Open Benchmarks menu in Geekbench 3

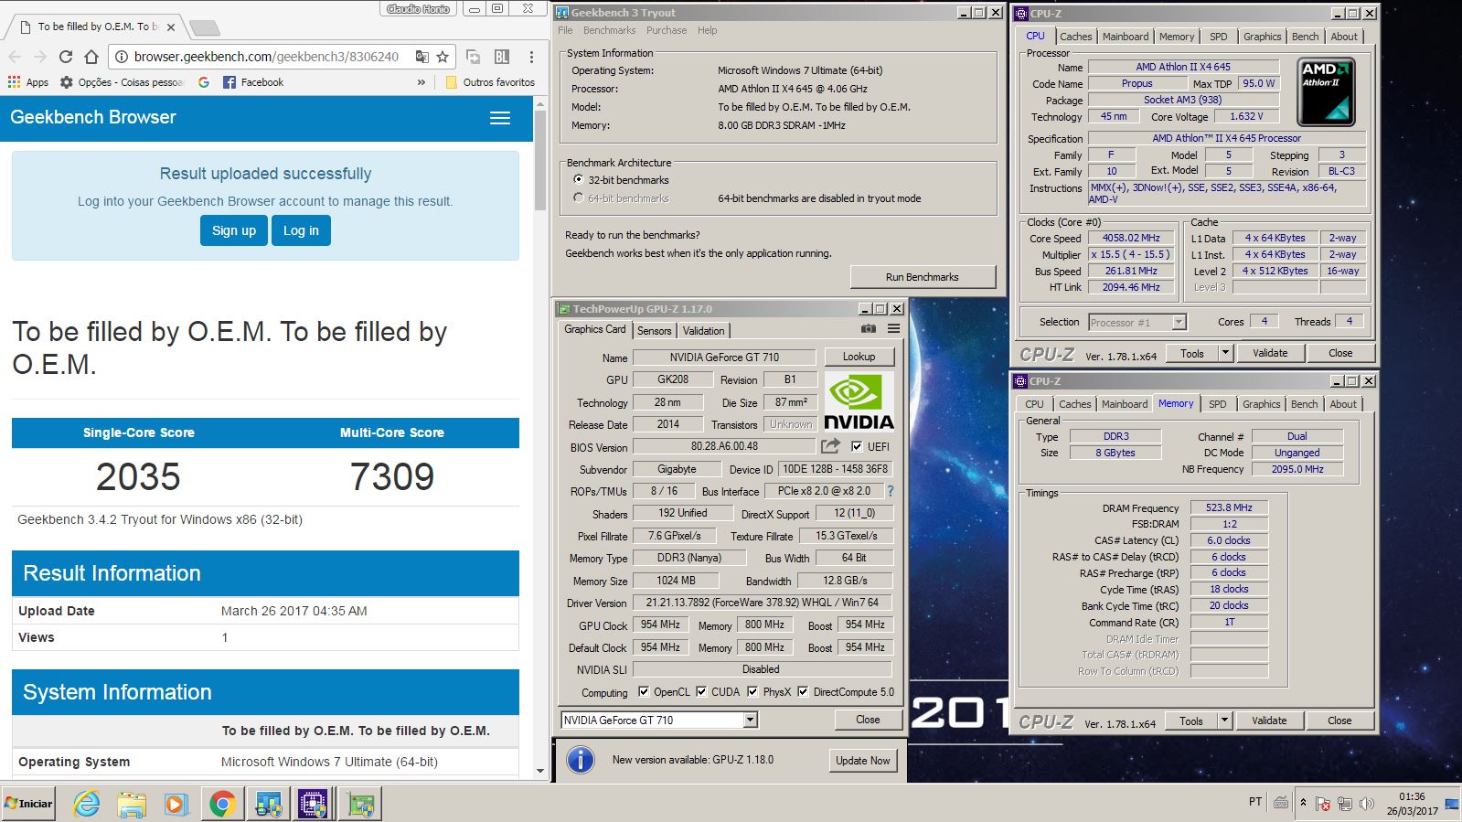pos(609,30)
